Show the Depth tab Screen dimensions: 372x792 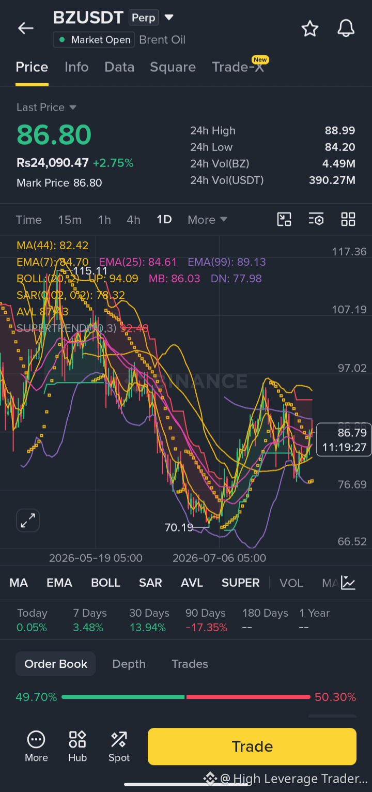[129, 664]
